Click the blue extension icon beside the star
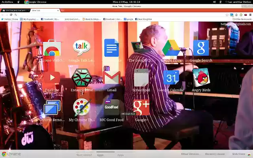 pyautogui.click(x=232, y=15)
